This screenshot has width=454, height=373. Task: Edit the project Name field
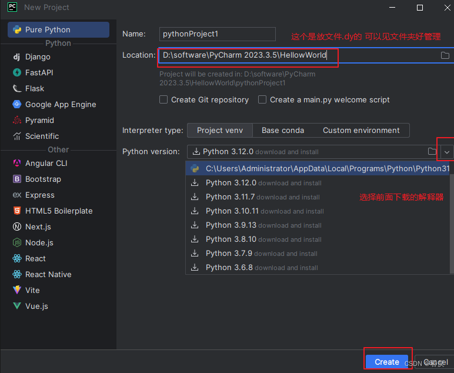(218, 34)
